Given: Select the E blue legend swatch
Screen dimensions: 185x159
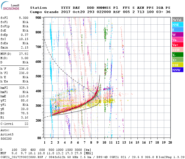Looking at the screenshot, I should 178,30.
